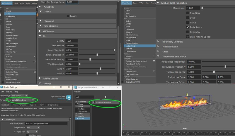This screenshot has height=136, width=235.
Task: Enable the Spatial adaptivity checkbox
Action: point(68,16)
